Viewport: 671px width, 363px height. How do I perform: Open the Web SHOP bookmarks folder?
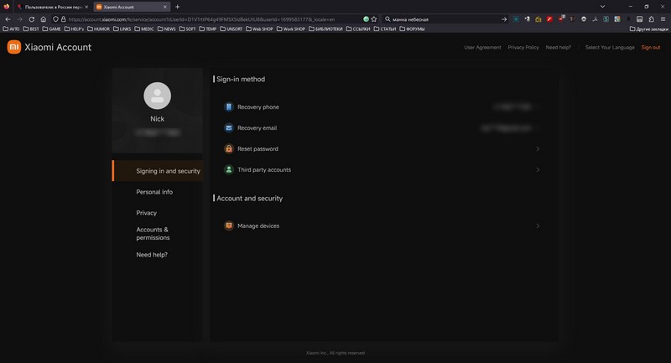pos(259,29)
